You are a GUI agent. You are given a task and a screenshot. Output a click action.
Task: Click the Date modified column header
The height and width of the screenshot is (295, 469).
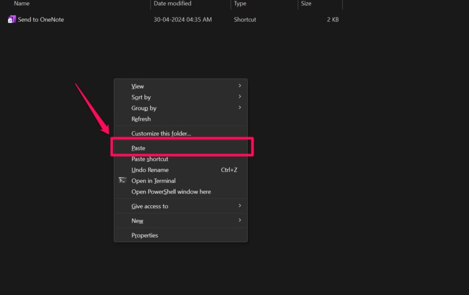coord(172,4)
